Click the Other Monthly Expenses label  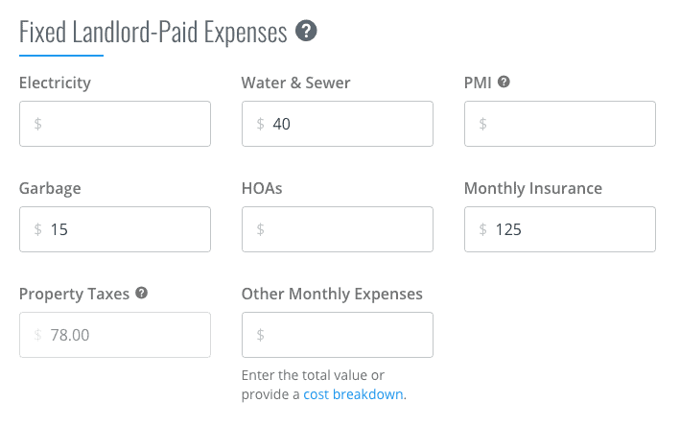(x=332, y=295)
